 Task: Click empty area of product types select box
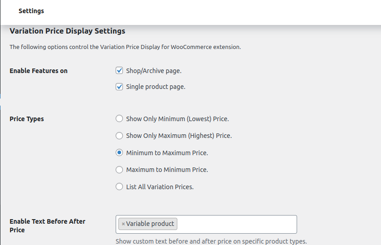[x=237, y=224]
